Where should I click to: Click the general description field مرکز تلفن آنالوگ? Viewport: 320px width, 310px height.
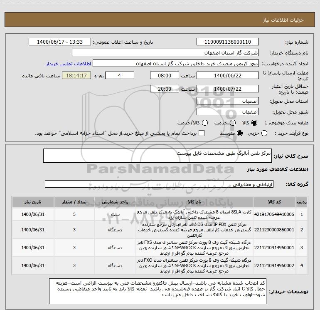(158, 156)
